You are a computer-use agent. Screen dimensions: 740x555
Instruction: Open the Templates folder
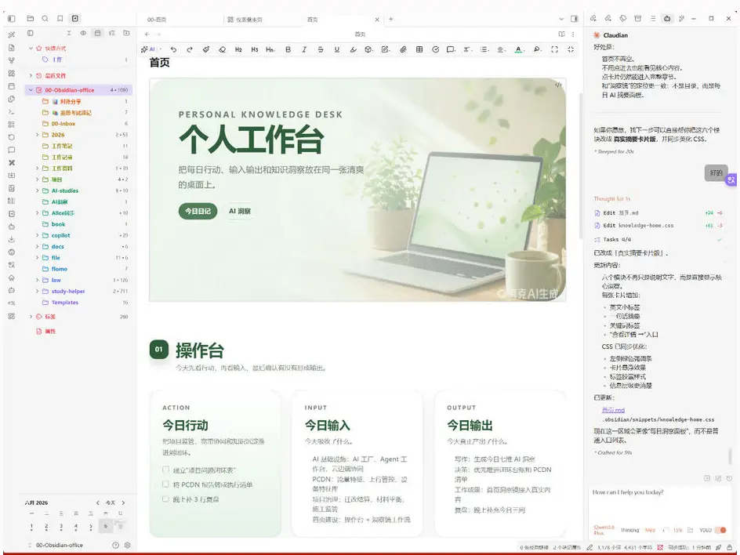(x=64, y=303)
